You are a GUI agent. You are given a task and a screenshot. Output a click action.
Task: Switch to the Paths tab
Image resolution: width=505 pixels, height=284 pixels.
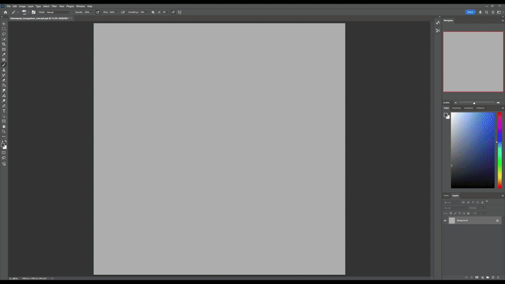click(446, 196)
